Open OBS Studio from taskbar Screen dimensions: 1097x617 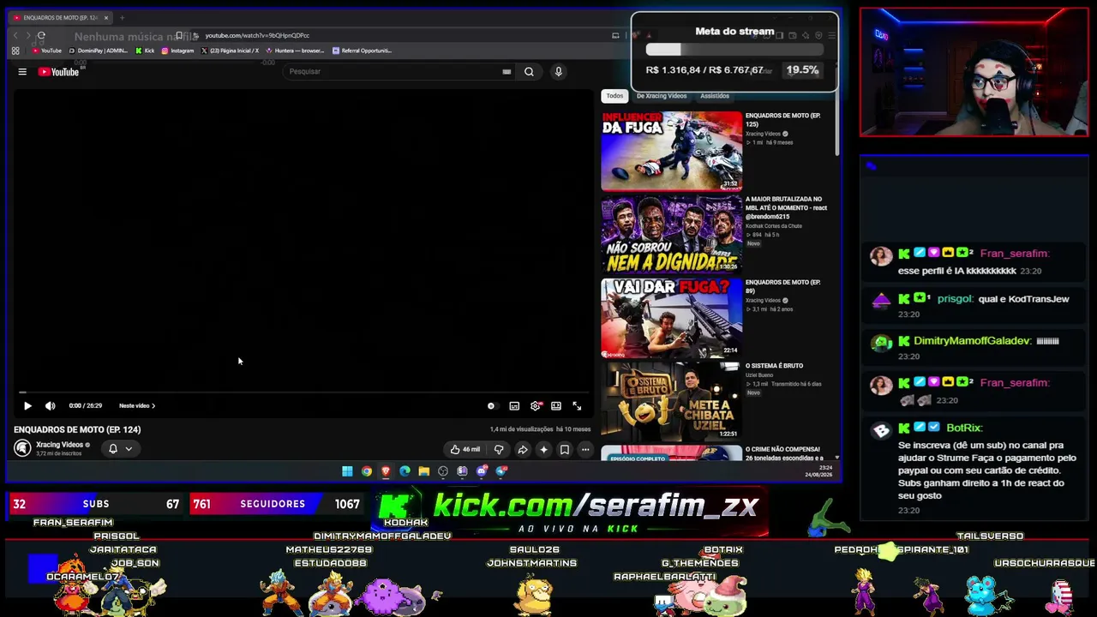443,471
